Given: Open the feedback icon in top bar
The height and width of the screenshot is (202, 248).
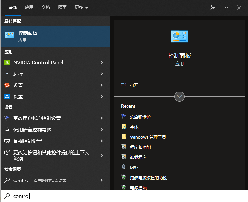Looking at the screenshot, I should click(212, 8).
